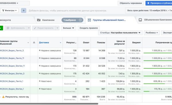The image size is (172, 105).
Task: Click the Объявления tab icon
Action: pos(140,20)
